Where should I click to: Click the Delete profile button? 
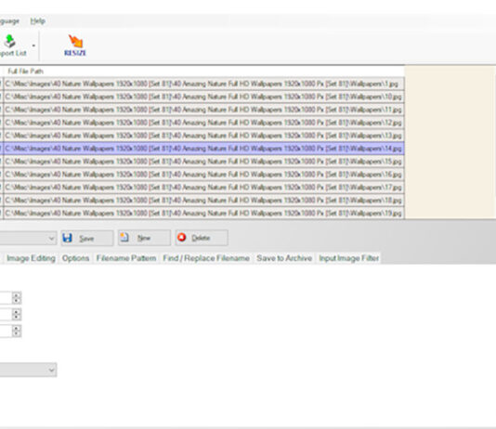click(202, 238)
